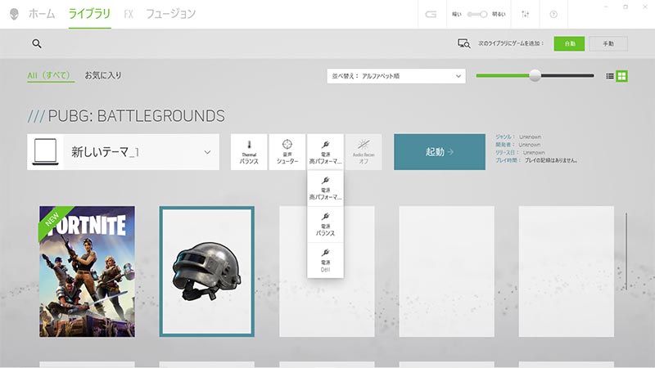
Task: Open the Thermal バランス profile tile
Action: click(249, 152)
